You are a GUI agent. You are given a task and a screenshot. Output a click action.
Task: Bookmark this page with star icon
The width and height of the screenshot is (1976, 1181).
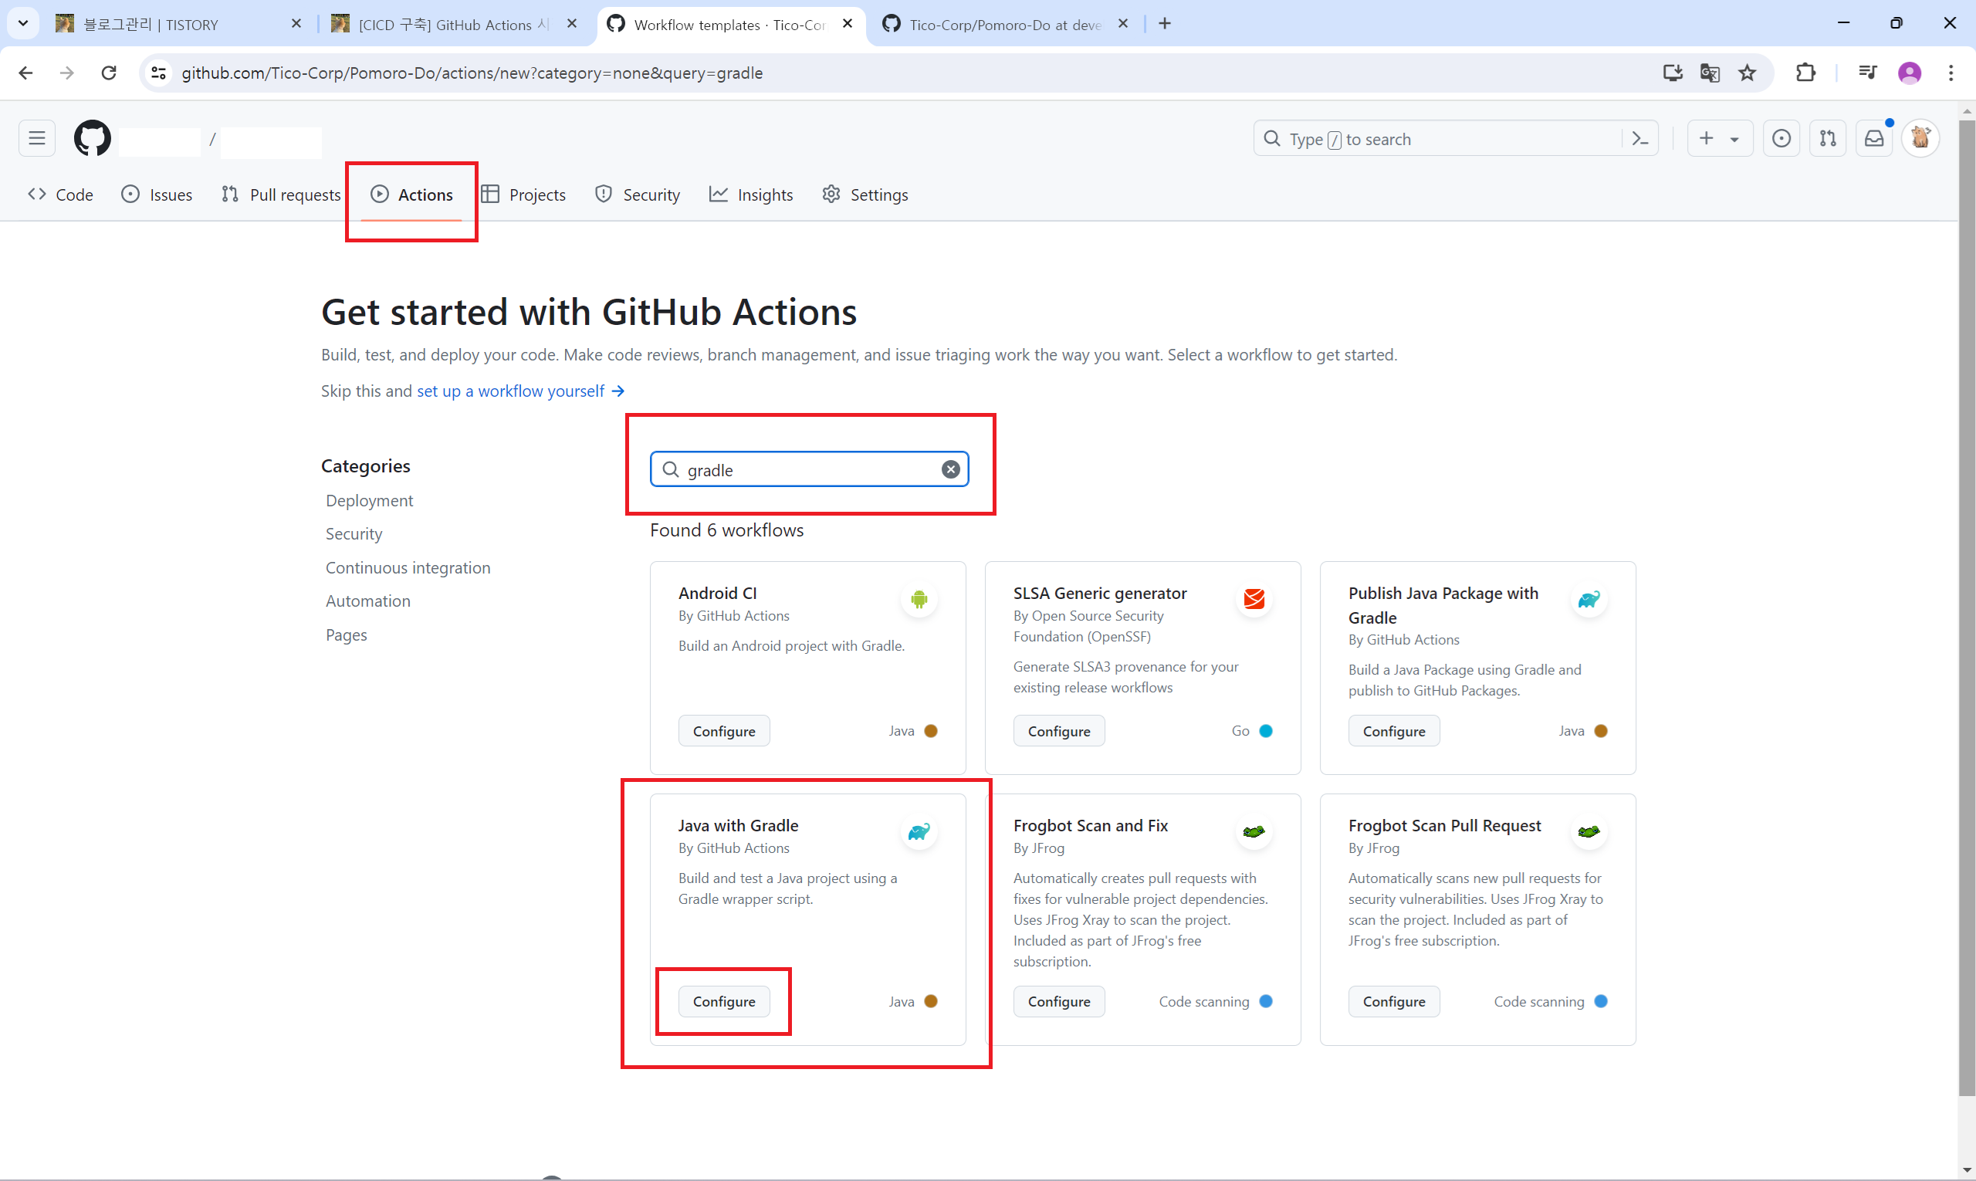[1747, 73]
